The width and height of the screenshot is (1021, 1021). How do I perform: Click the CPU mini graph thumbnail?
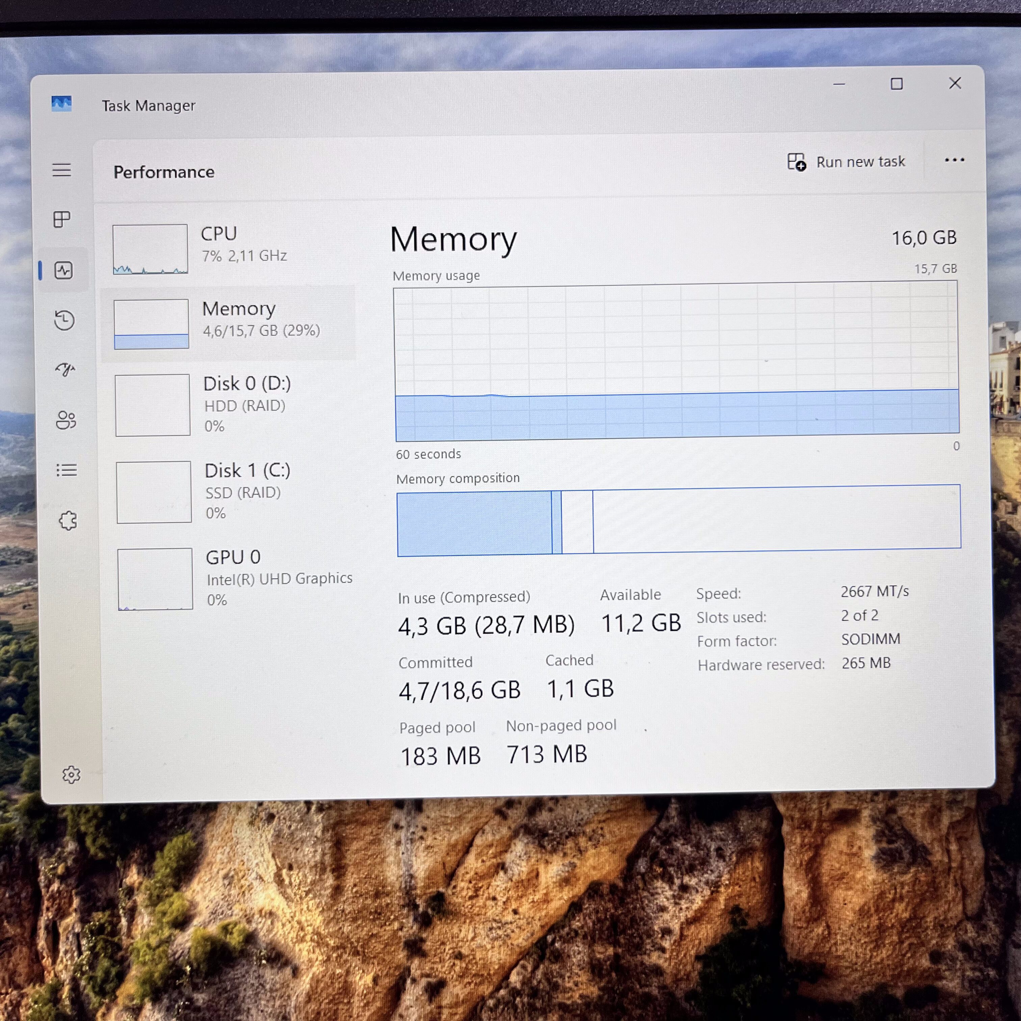(150, 249)
